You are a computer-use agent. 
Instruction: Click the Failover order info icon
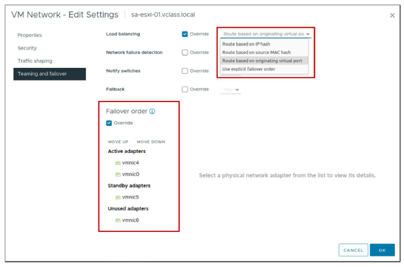click(x=152, y=111)
